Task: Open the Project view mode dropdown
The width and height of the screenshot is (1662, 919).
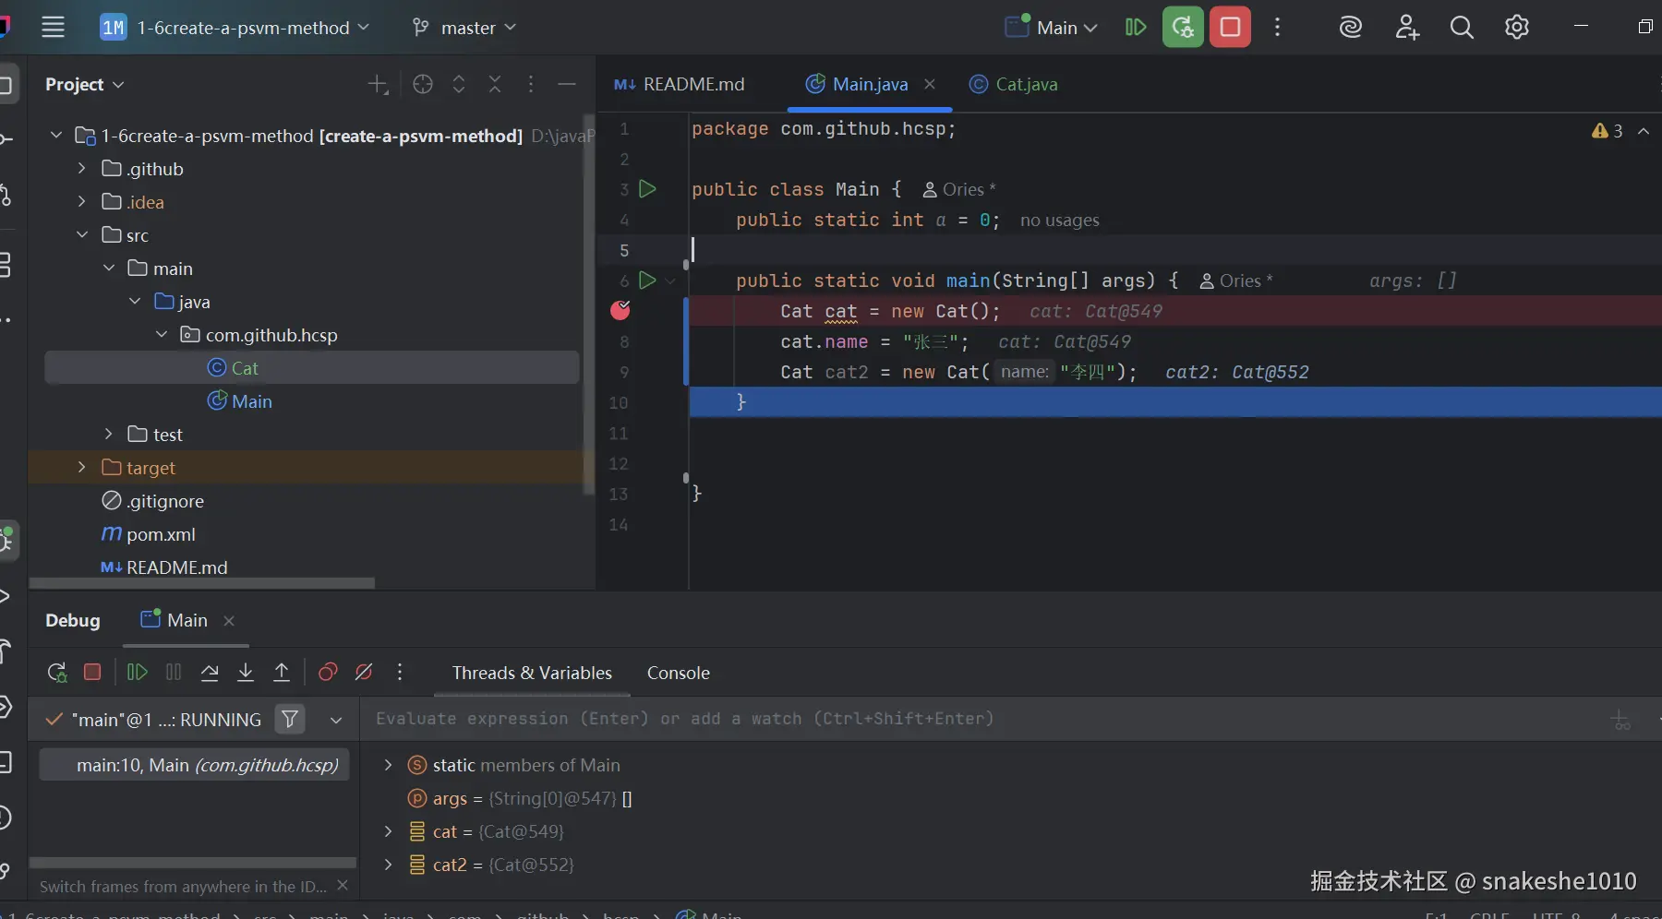Action: pos(84,84)
